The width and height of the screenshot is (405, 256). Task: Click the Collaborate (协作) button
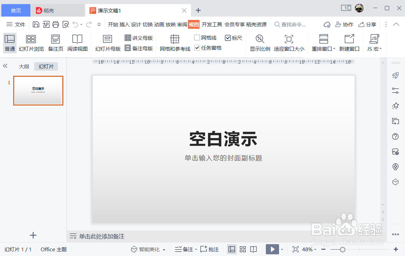point(344,24)
